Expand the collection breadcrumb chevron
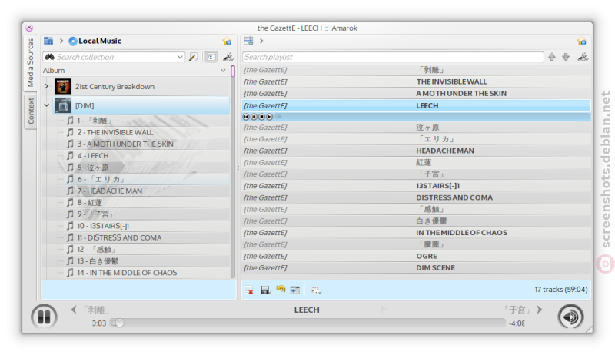Image resolution: width=615 pixels, height=355 pixels. 61,41
